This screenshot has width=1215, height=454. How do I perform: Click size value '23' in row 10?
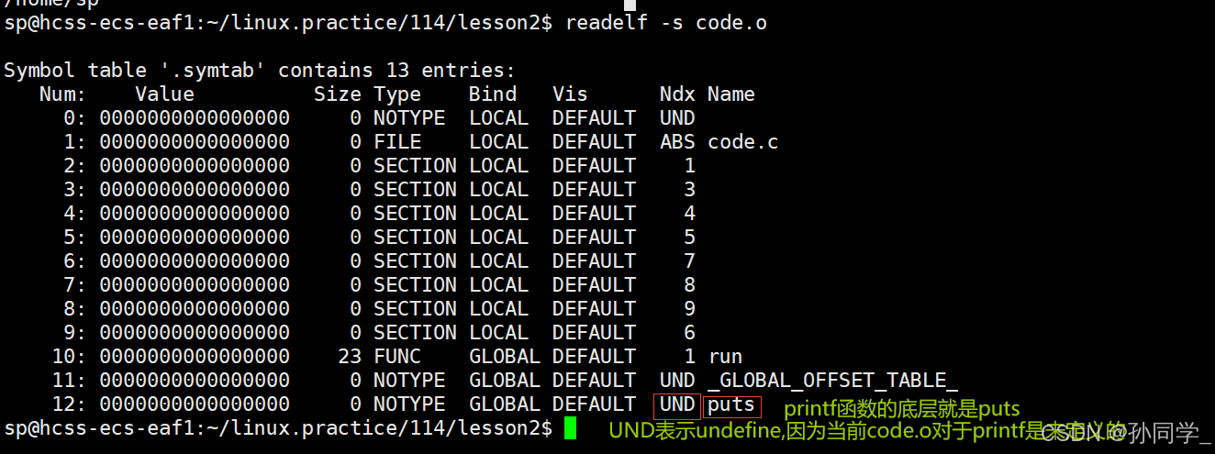(x=350, y=357)
